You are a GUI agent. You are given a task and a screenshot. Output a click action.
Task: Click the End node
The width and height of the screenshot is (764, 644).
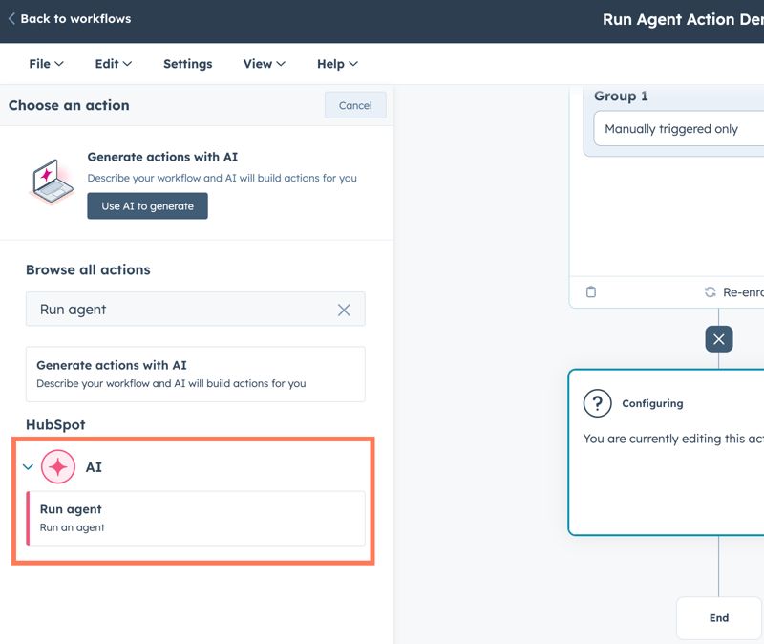coord(719,617)
